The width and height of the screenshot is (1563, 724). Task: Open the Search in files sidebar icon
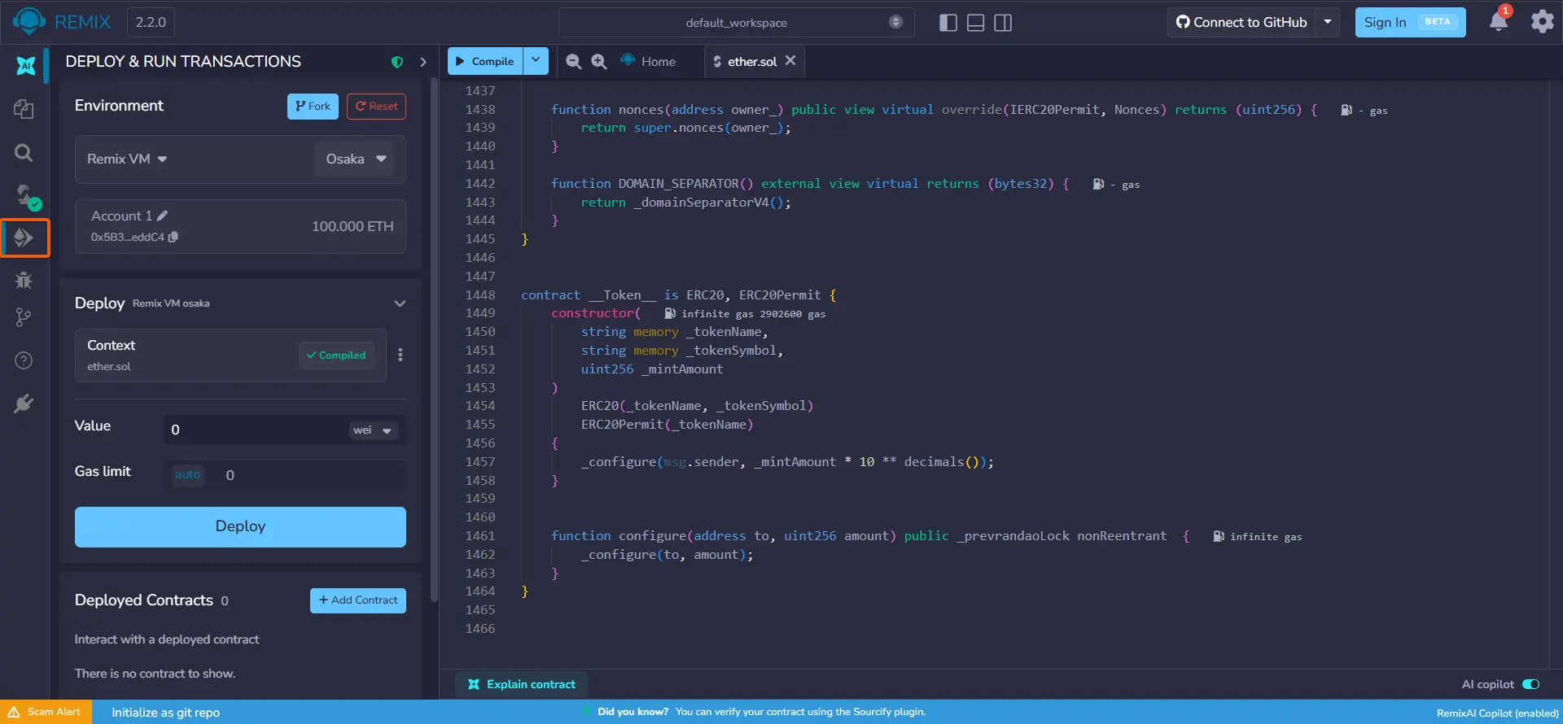24,152
